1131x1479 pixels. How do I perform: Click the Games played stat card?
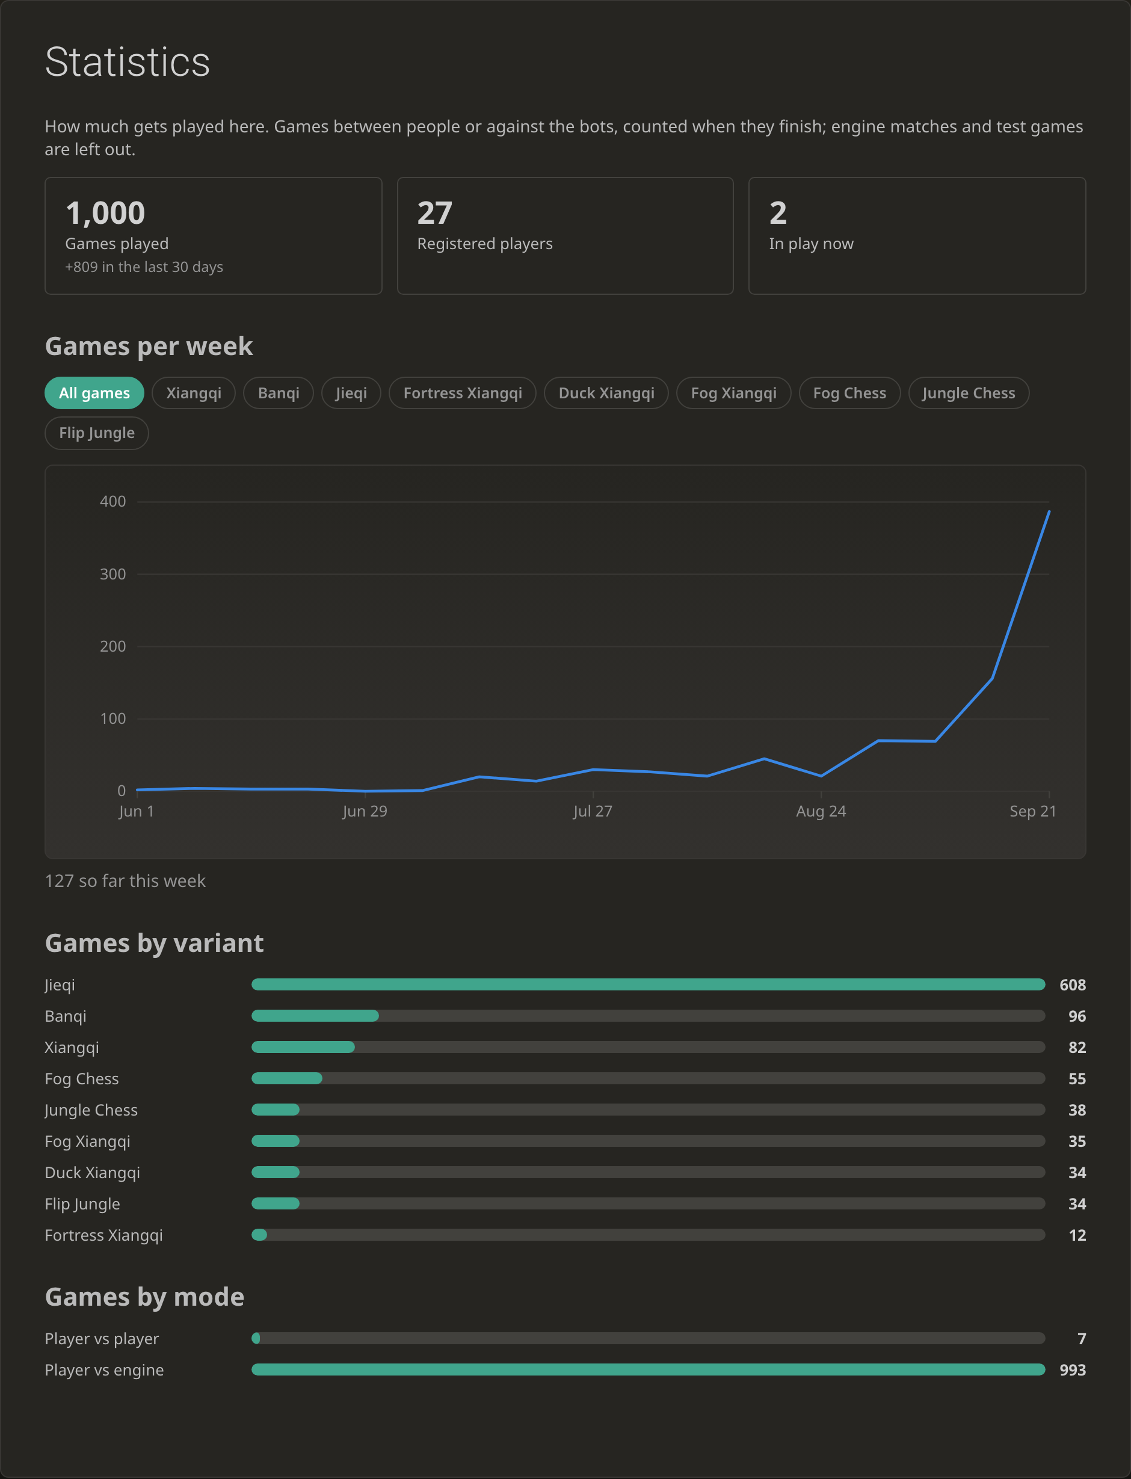[214, 236]
